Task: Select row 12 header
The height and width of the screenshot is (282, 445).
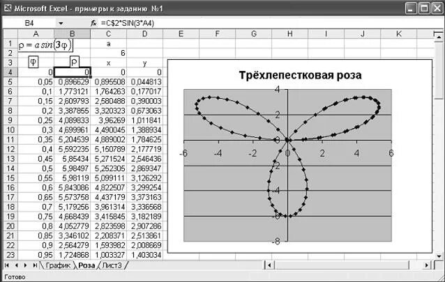Action: click(10, 149)
